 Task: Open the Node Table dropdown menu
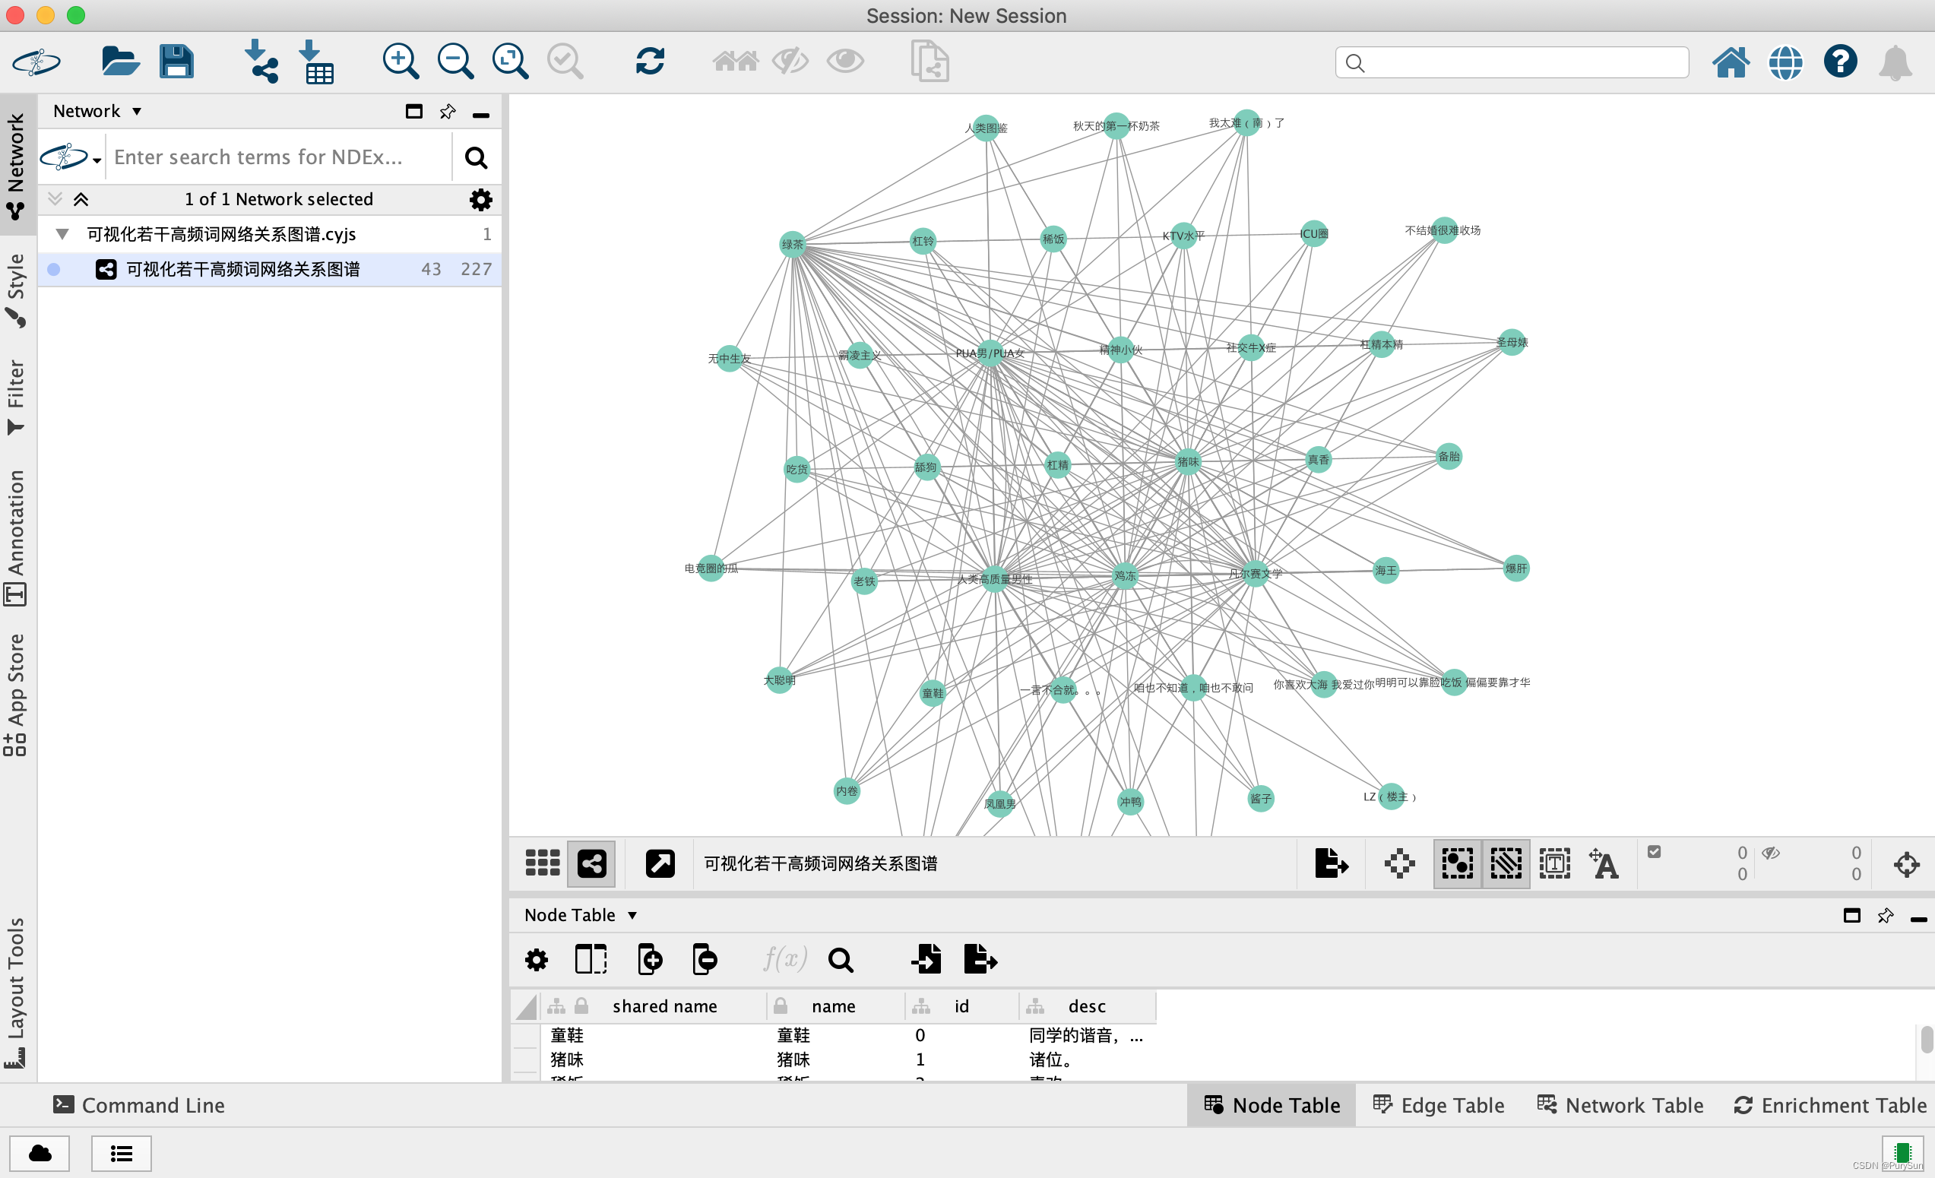coord(632,916)
